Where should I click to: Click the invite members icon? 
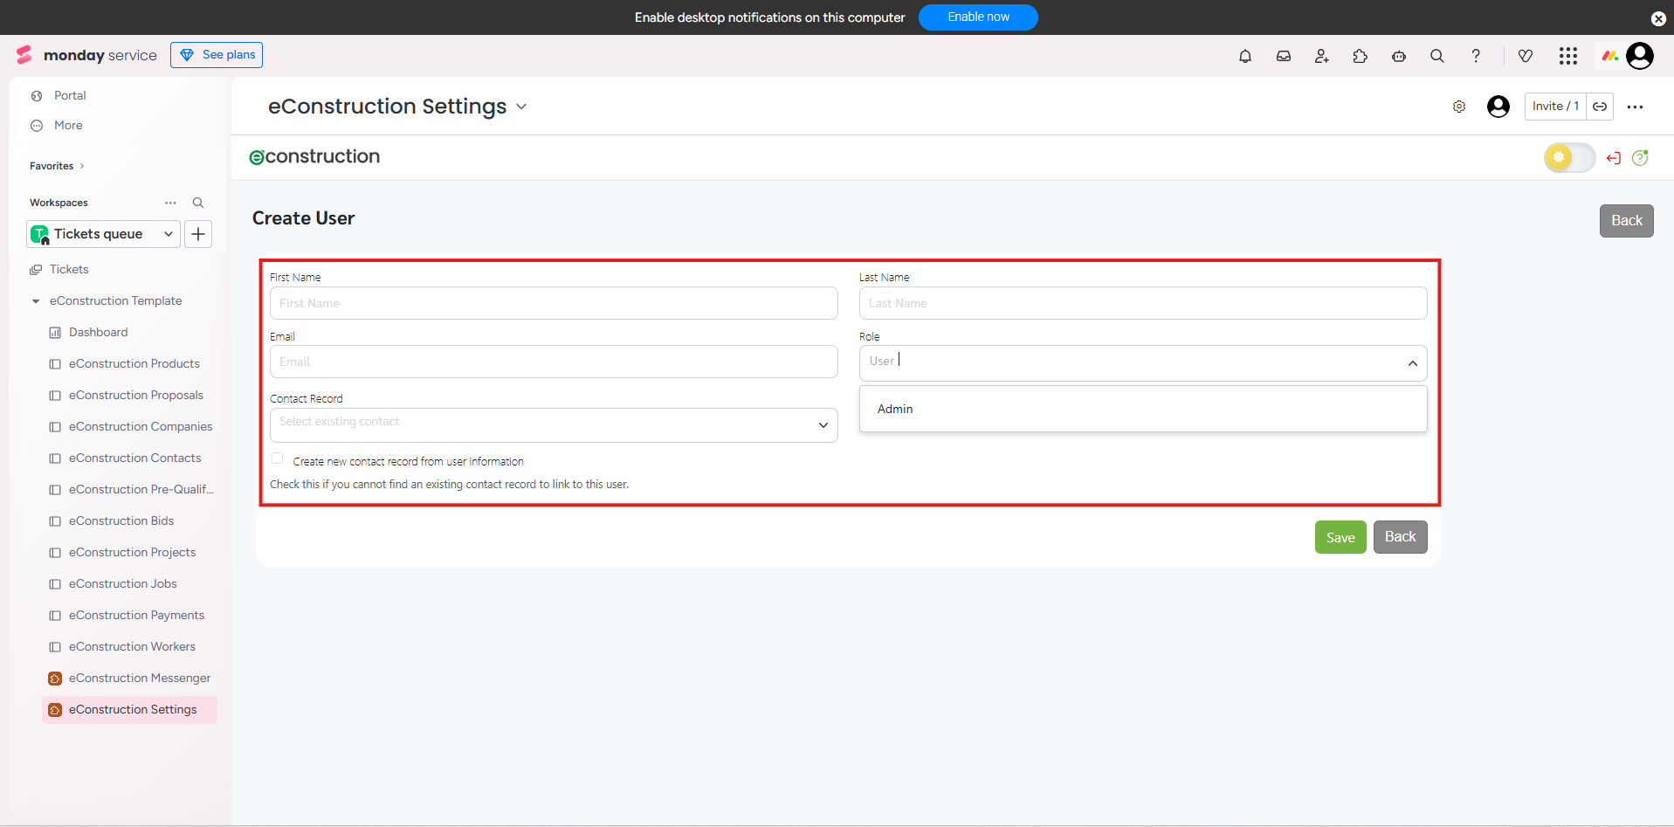[1322, 56]
